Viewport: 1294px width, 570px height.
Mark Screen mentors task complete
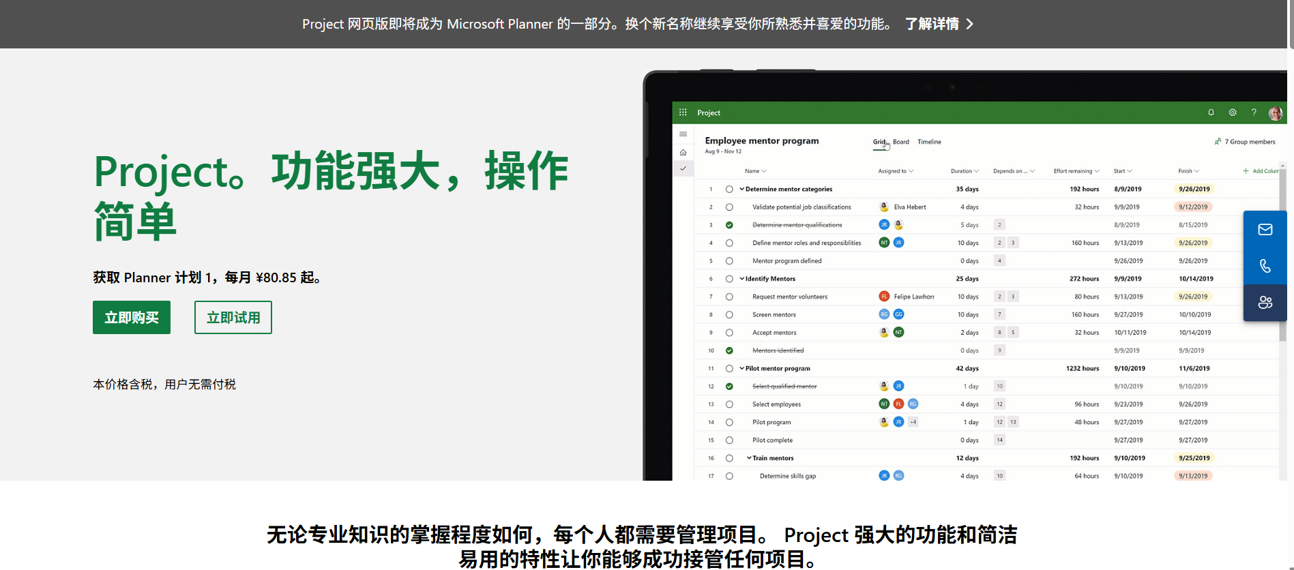tap(729, 315)
